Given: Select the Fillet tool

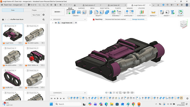Looking at the screenshot, I should pos(96,12).
